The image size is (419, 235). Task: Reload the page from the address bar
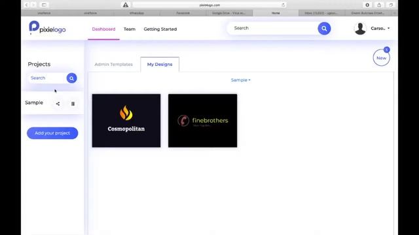(283, 5)
